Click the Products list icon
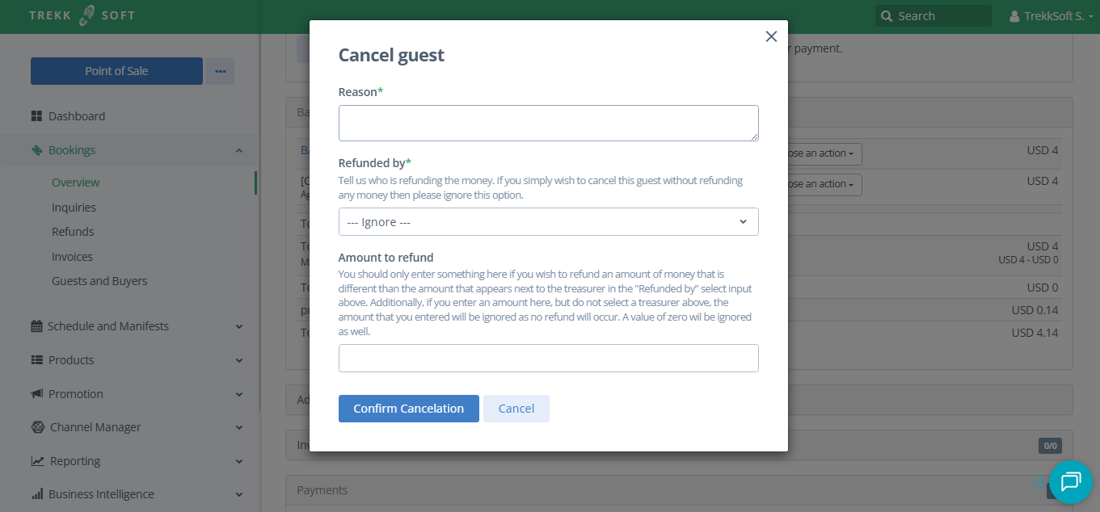Screen dimensions: 1100x512 (36, 360)
